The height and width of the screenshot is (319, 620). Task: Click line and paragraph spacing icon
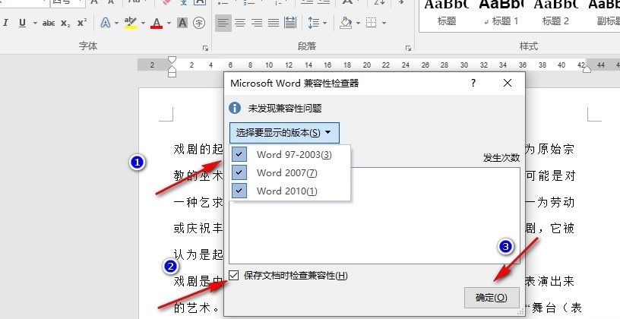click(314, 23)
